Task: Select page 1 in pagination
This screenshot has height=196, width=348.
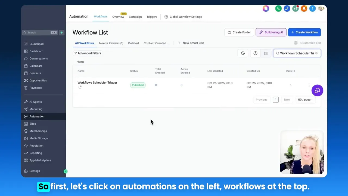Action: [x=275, y=100]
